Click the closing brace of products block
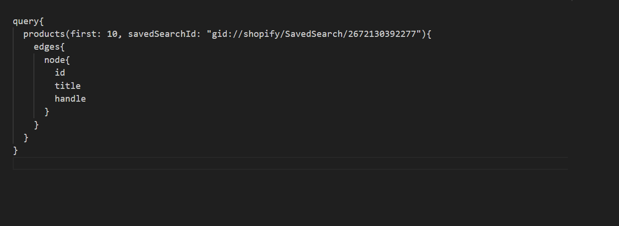This screenshot has height=226, width=619. pyautogui.click(x=26, y=138)
